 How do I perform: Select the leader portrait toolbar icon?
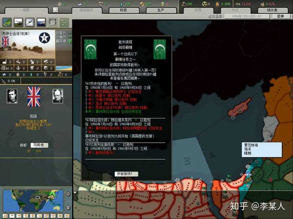pos(53,22)
